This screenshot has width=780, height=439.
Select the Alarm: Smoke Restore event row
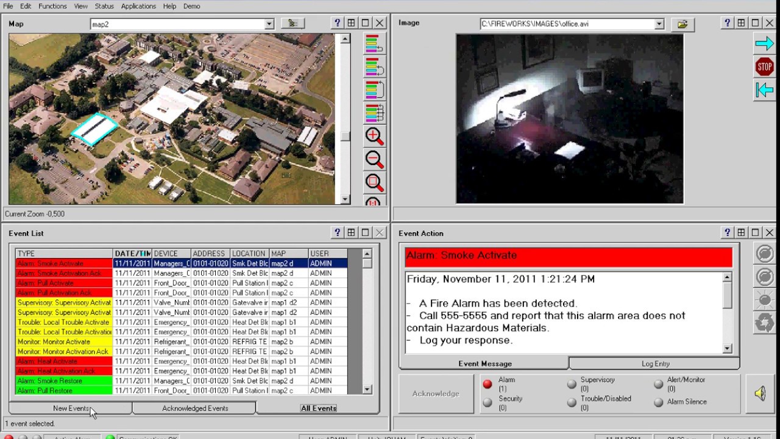coord(182,380)
